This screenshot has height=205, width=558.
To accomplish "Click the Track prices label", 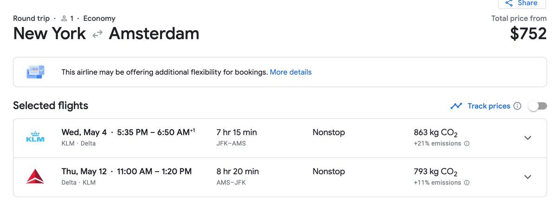I will pyautogui.click(x=489, y=106).
